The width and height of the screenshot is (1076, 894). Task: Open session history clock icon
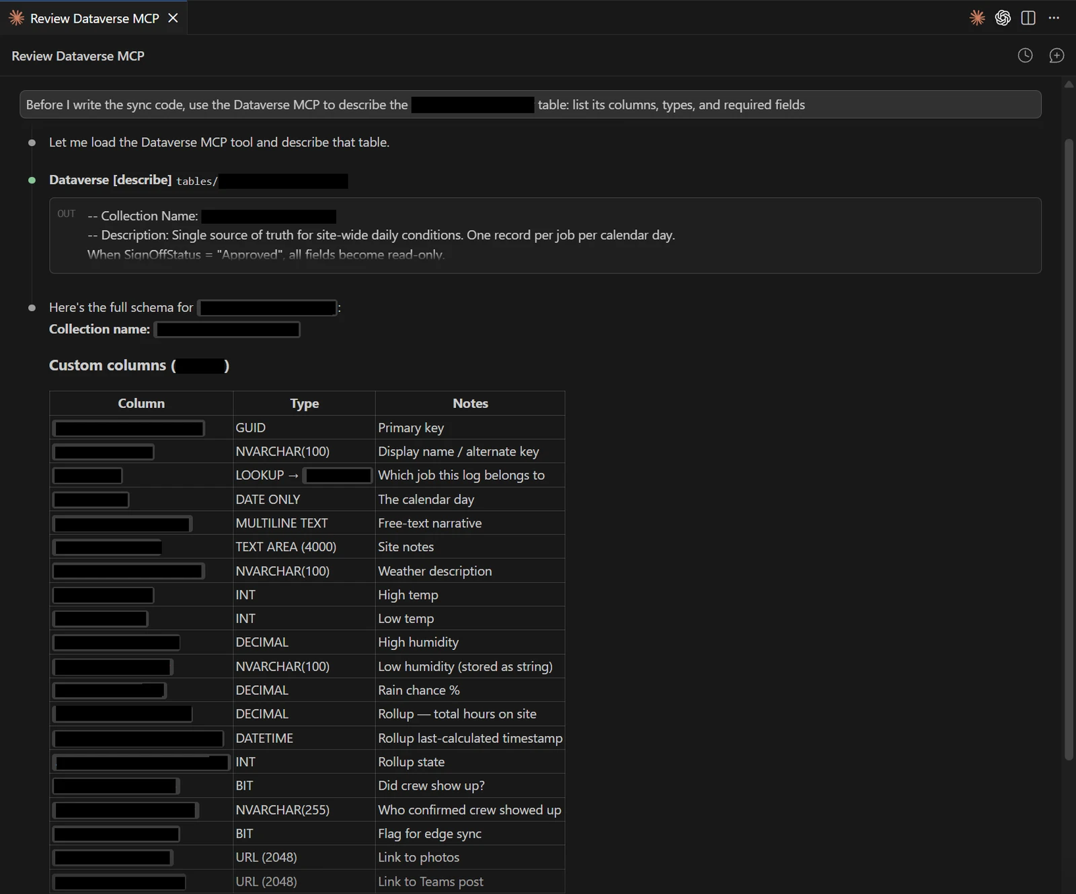tap(1025, 56)
